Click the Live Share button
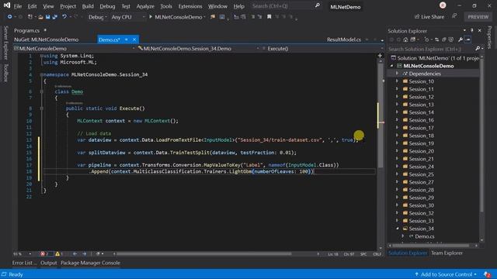 (429, 17)
